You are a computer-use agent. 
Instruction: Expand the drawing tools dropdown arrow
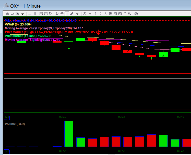click(x=77, y=14)
